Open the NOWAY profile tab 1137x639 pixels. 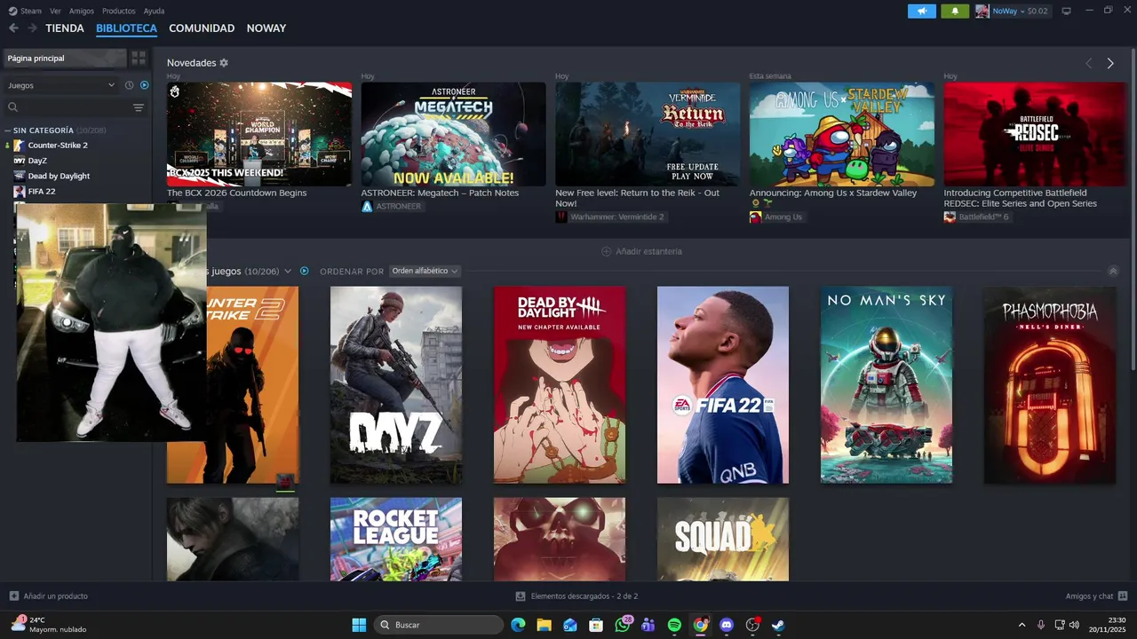266,28
